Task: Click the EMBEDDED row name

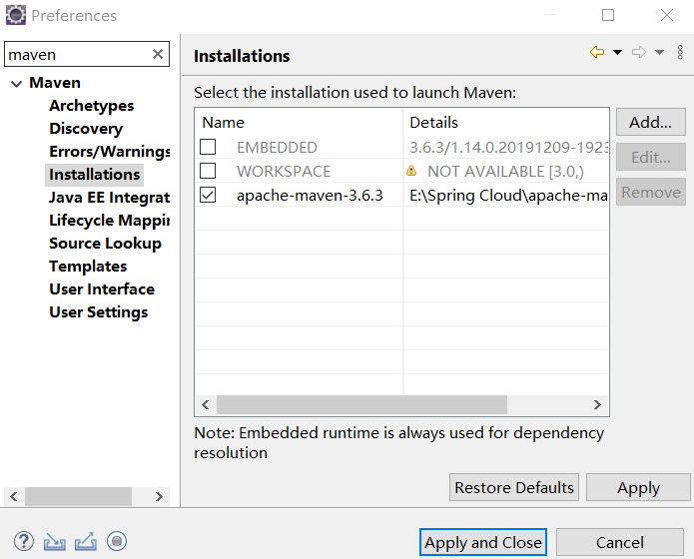Action: click(277, 148)
